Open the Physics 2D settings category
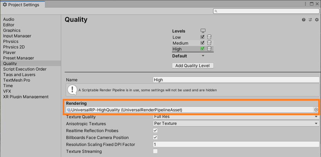 click(x=14, y=47)
